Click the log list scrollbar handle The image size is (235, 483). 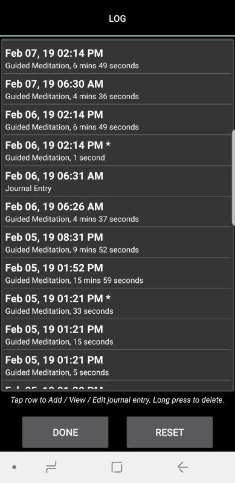(x=233, y=178)
